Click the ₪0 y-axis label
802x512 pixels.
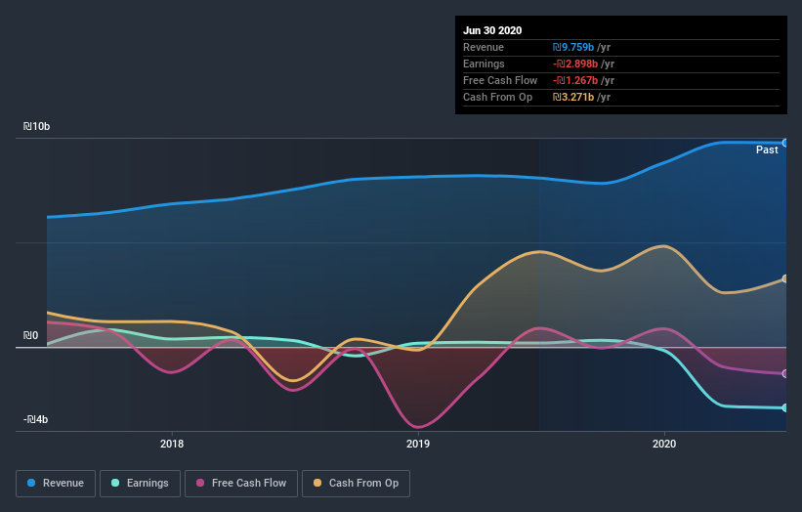click(30, 335)
